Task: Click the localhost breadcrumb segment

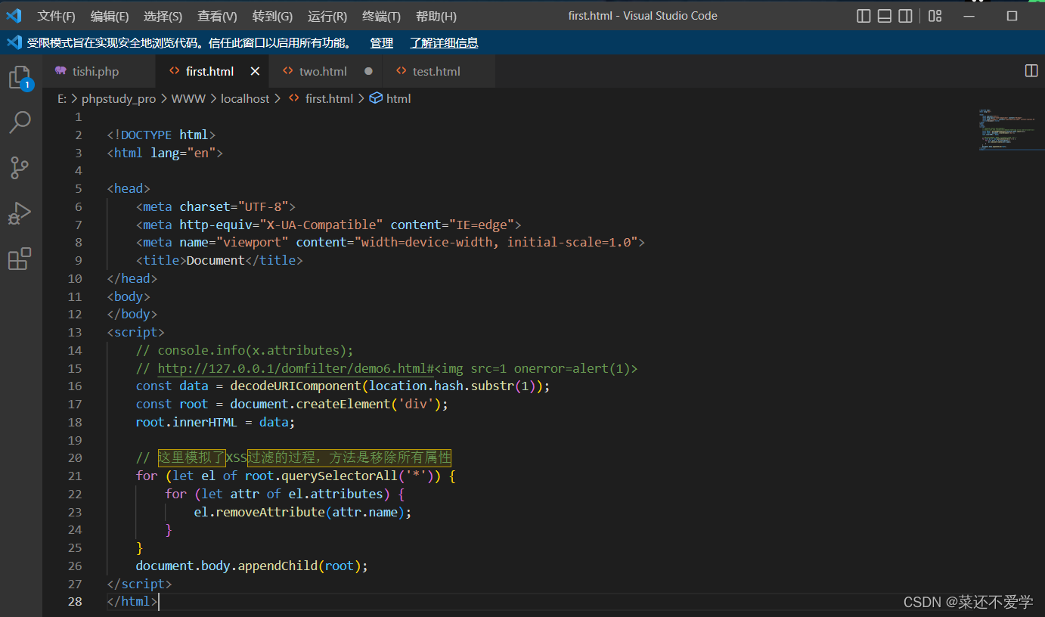Action: coord(245,98)
